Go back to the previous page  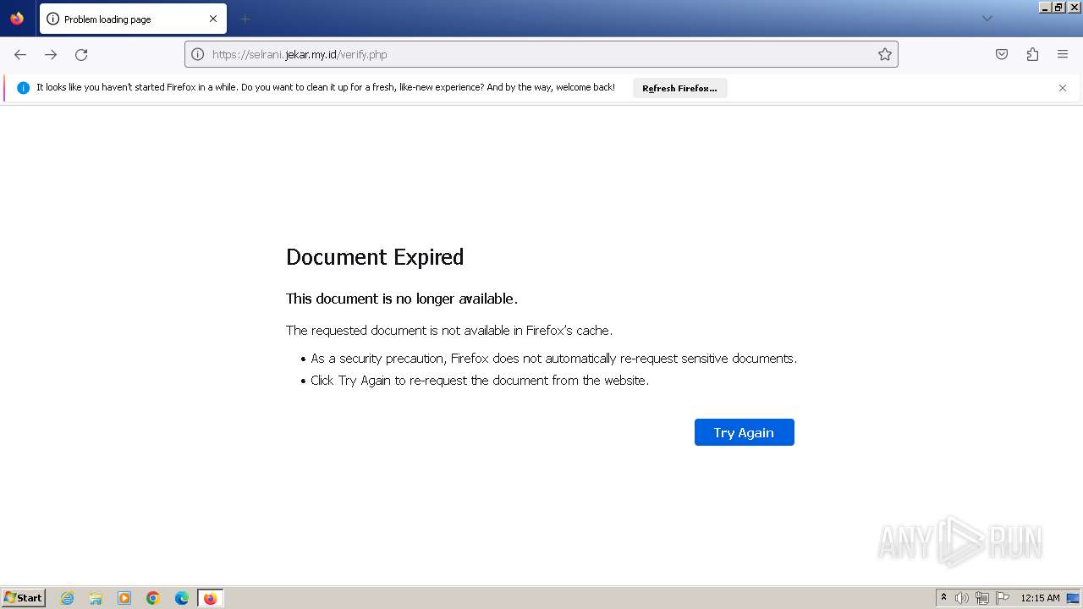[20, 54]
